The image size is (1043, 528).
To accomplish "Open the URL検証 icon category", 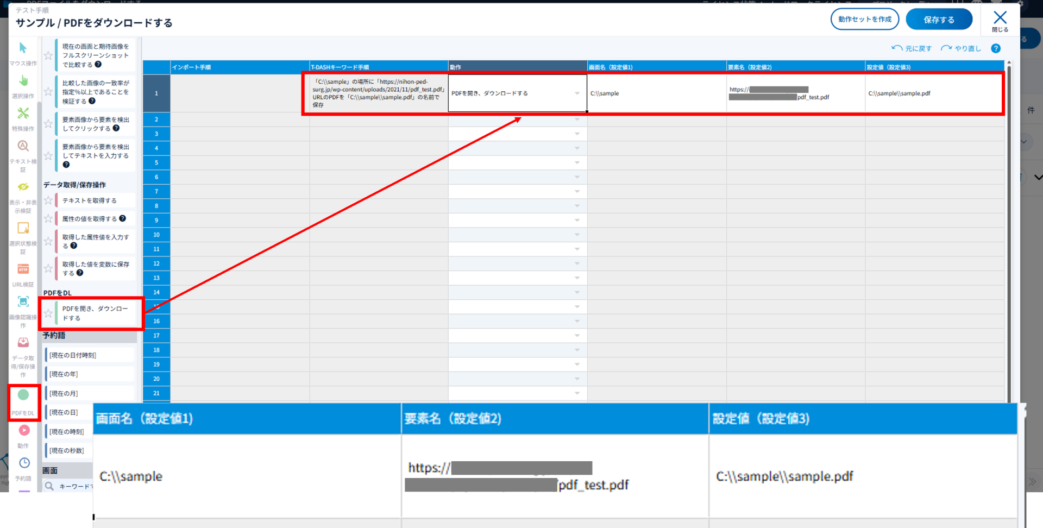I will tap(23, 270).
